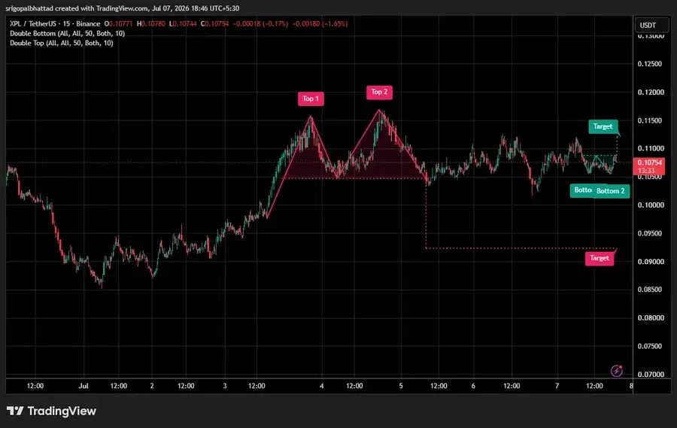Click the date 7 on time axis
This screenshot has width=677, height=428.
point(557,386)
